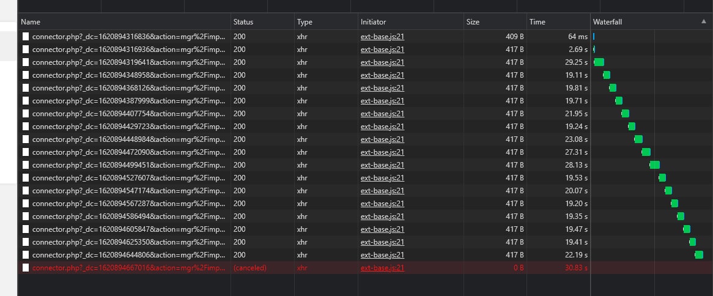Select the red canceled request connector.php?_dc=1620894667016

(128, 268)
